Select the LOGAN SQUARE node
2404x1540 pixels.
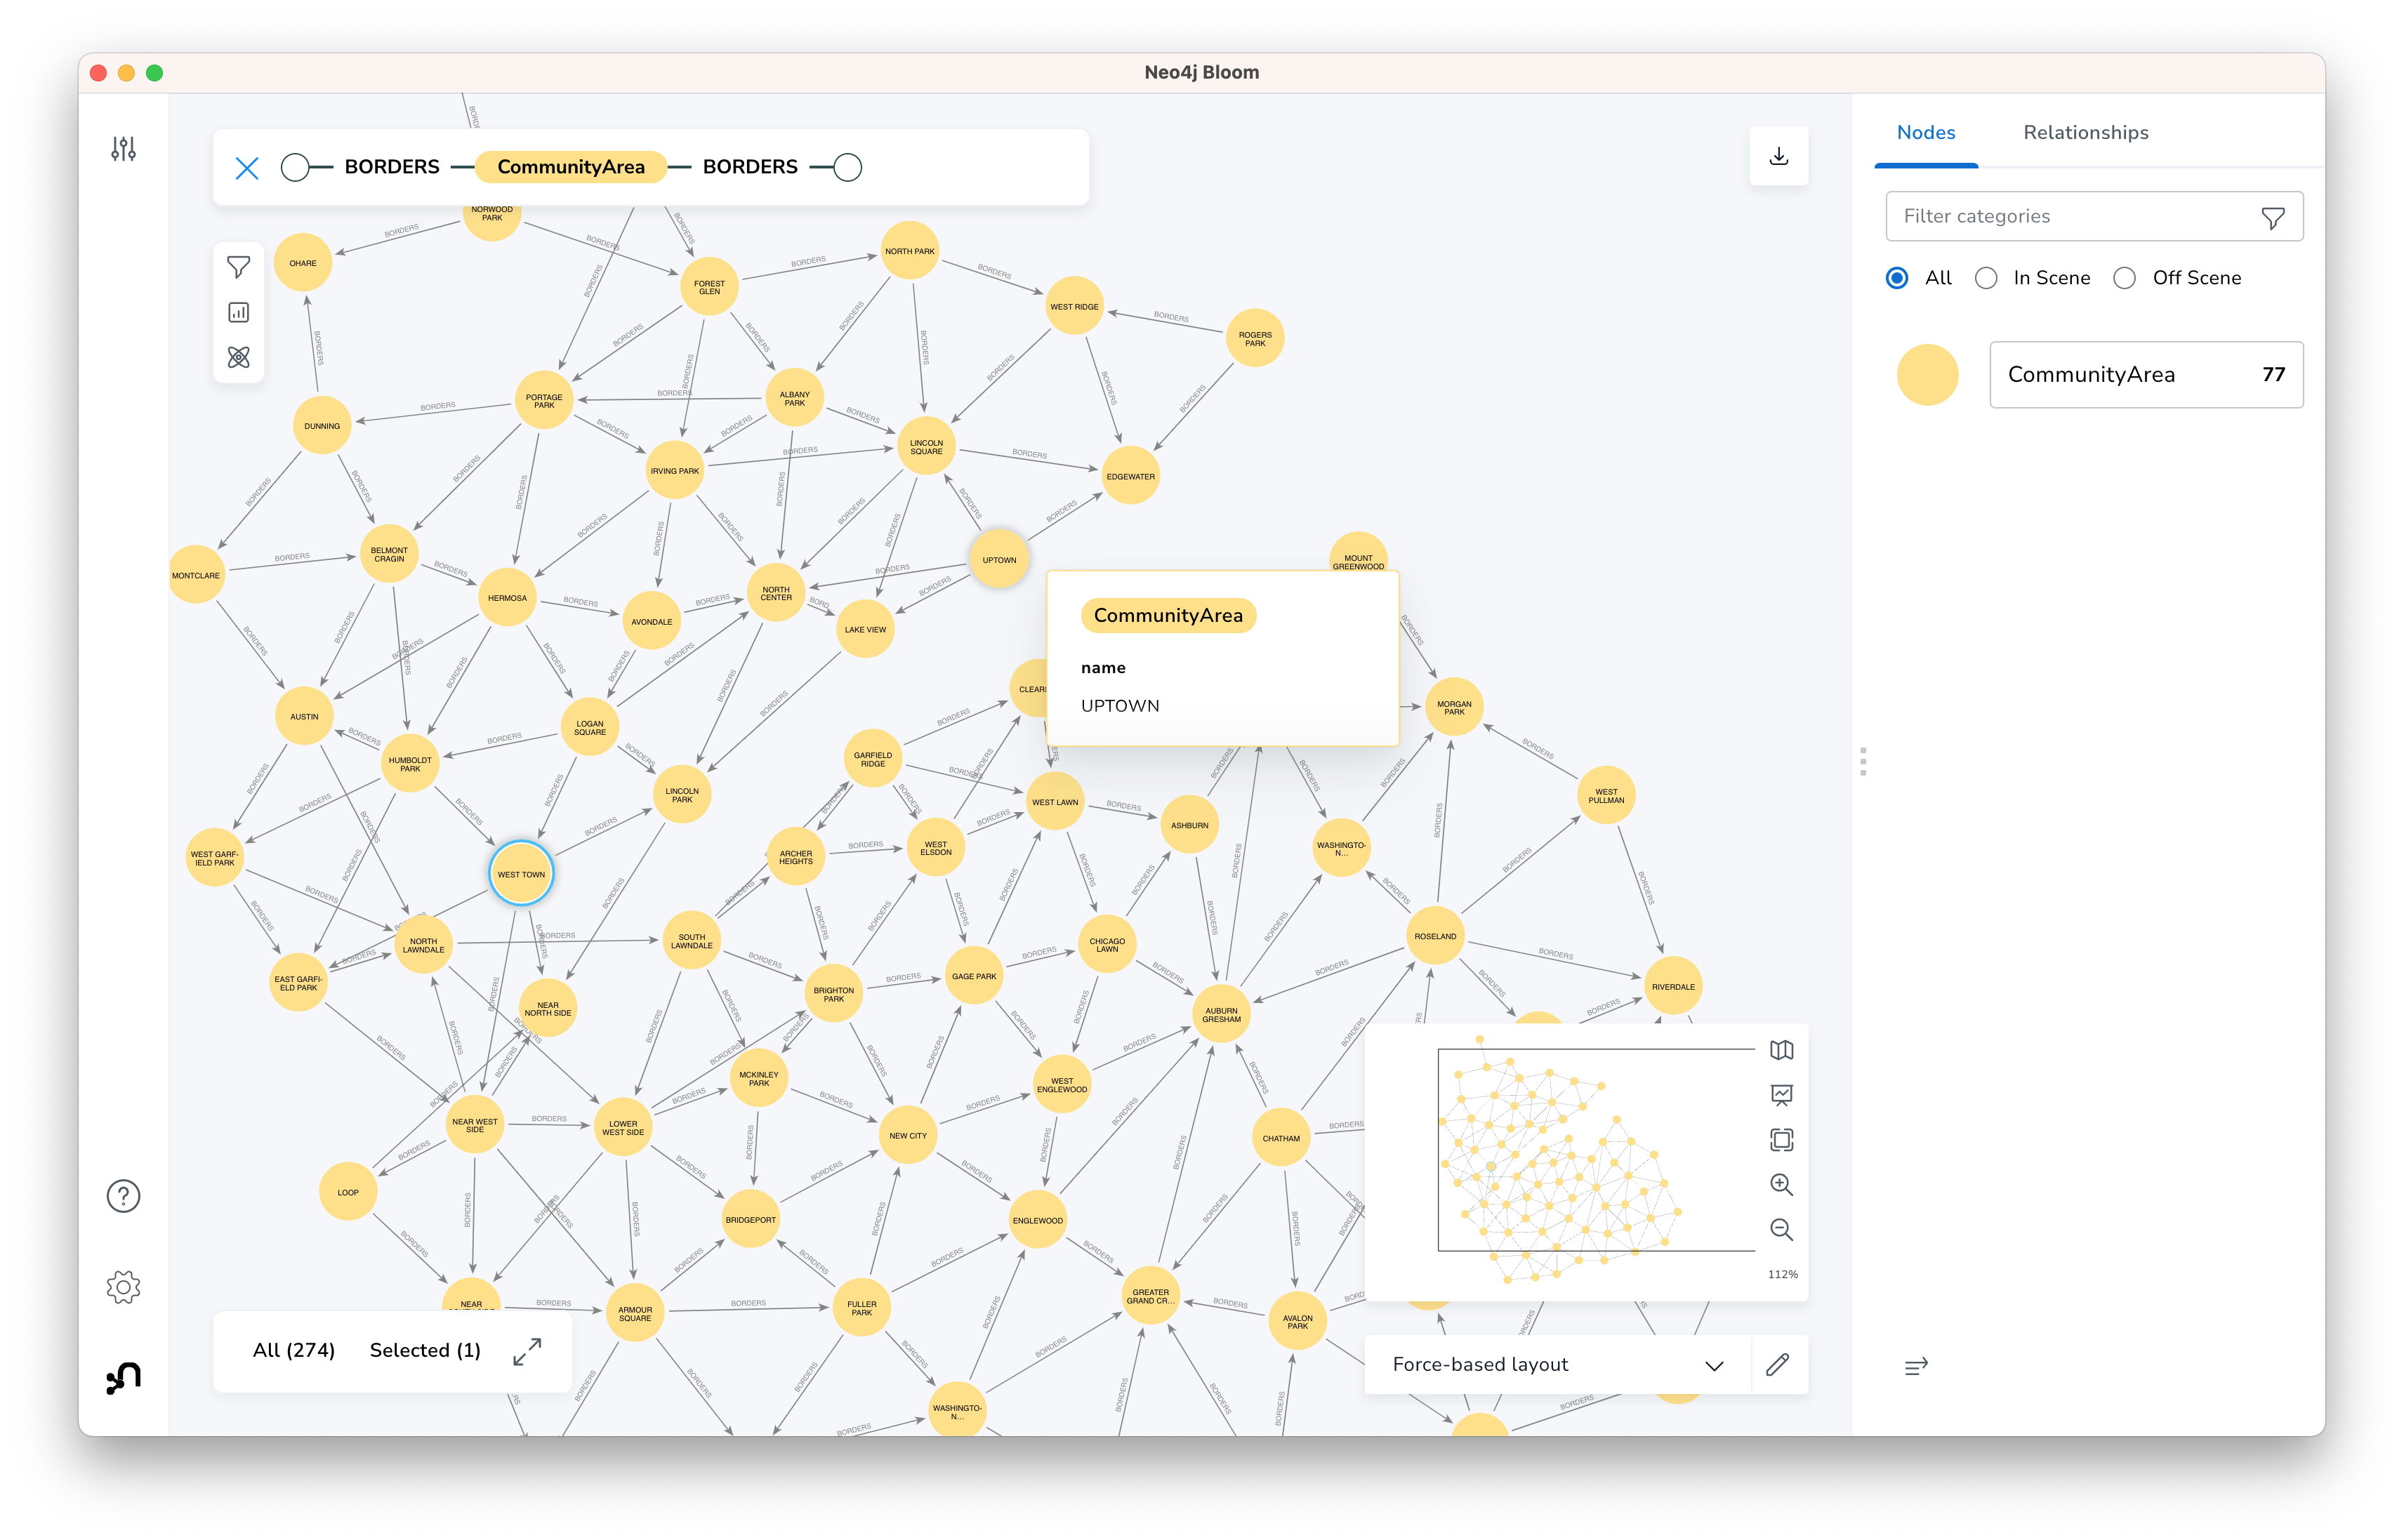589,728
